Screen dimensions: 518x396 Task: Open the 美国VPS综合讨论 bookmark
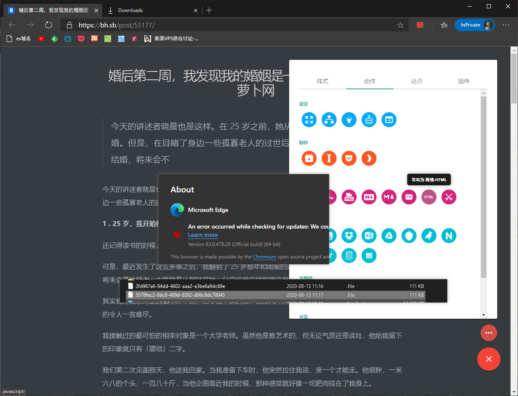tap(171, 39)
